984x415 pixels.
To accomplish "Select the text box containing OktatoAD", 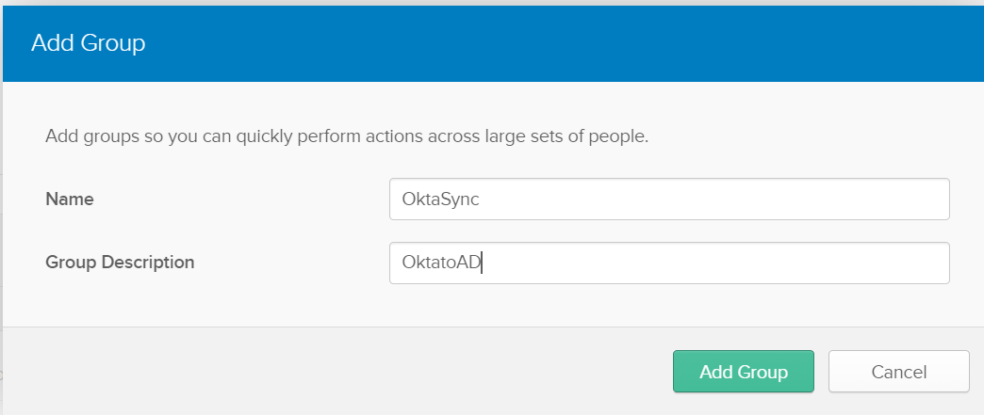I will (668, 263).
